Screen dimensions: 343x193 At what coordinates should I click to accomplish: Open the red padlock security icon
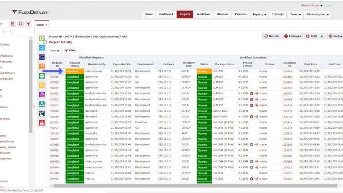42,123
